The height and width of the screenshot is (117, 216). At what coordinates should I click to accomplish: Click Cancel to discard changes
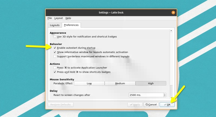[151, 105]
